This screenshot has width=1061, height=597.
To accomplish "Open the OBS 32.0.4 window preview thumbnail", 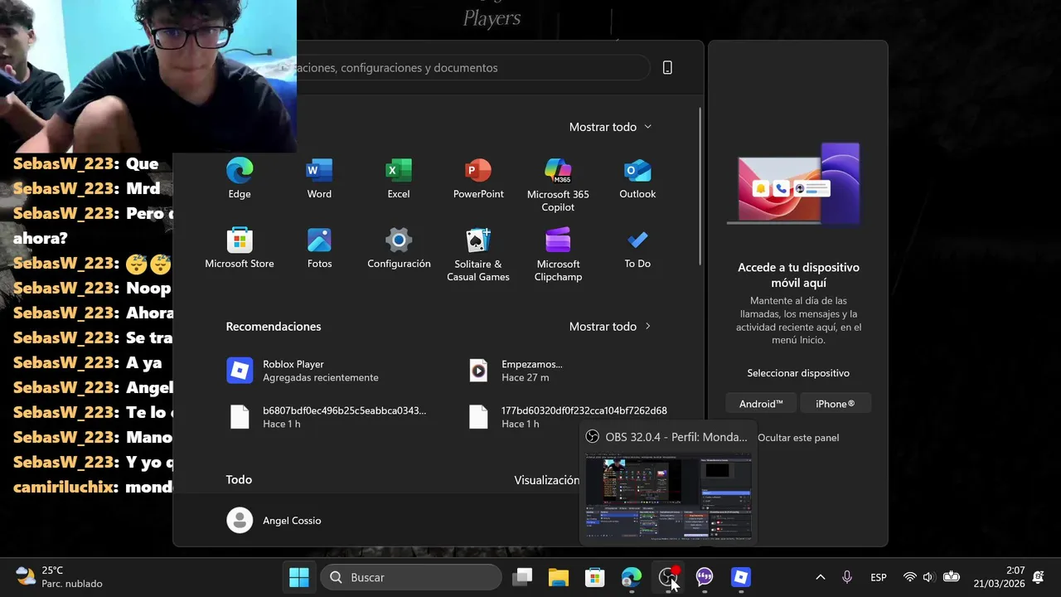I will pos(668,496).
